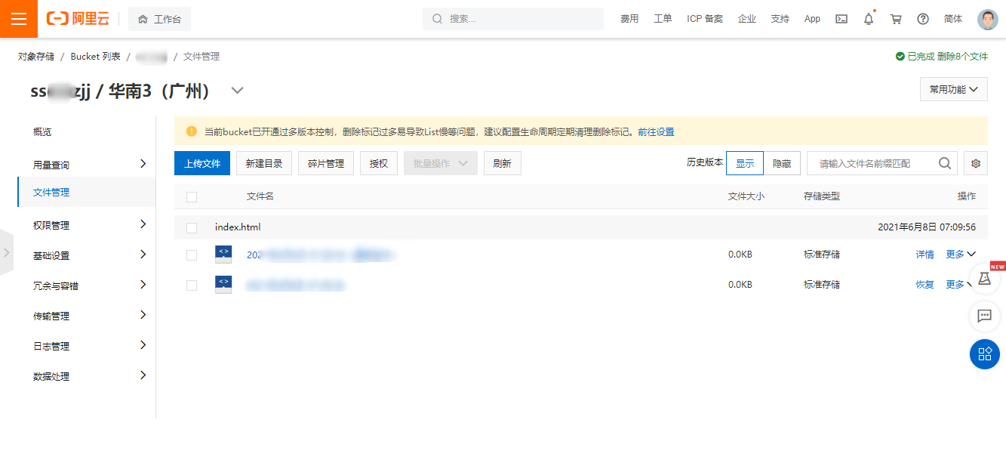The width and height of the screenshot is (1006, 466).
Task: Open the 批量操作 dropdown
Action: pyautogui.click(x=441, y=163)
